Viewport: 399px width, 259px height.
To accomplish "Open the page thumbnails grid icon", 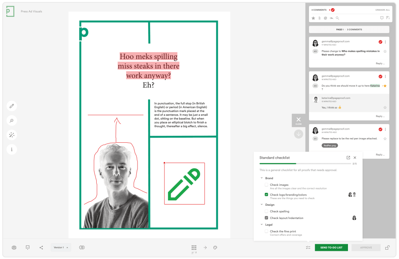I will [194, 247].
